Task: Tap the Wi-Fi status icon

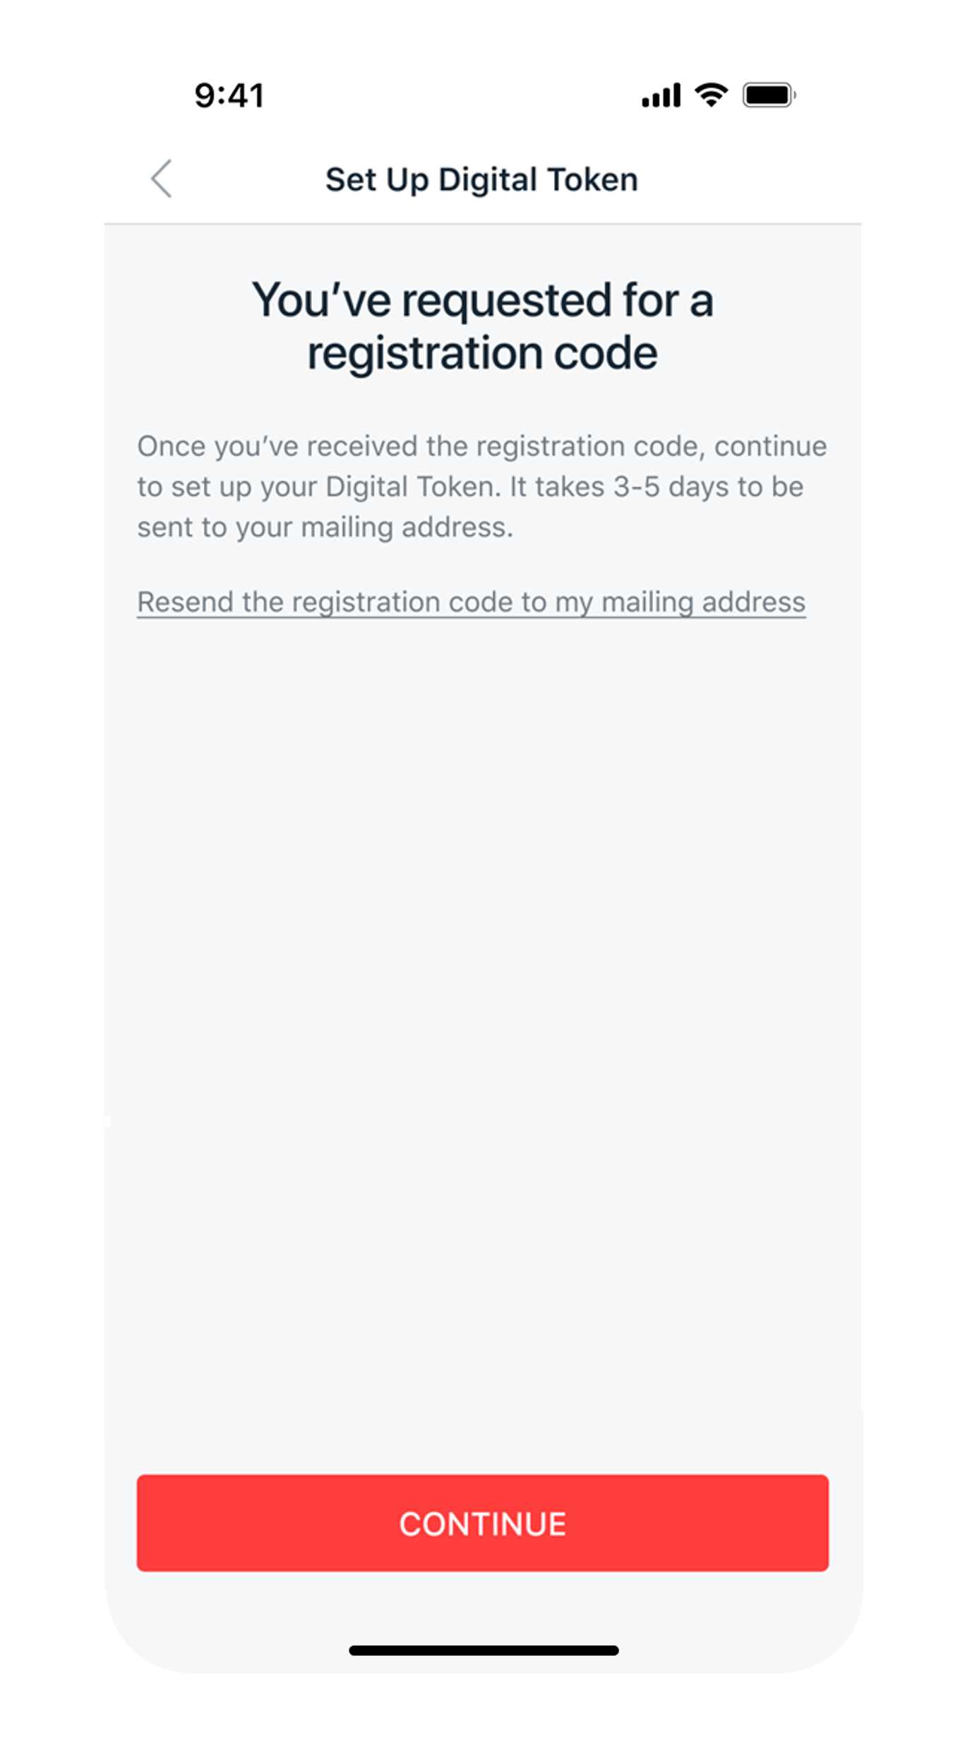Action: [711, 95]
